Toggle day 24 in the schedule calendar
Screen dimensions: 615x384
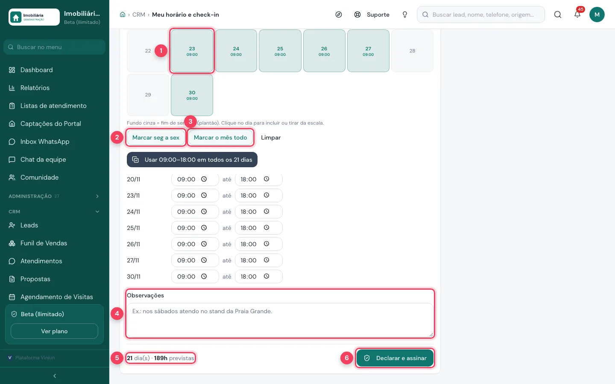click(x=236, y=51)
